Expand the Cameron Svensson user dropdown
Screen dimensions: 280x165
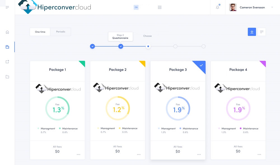(272, 8)
